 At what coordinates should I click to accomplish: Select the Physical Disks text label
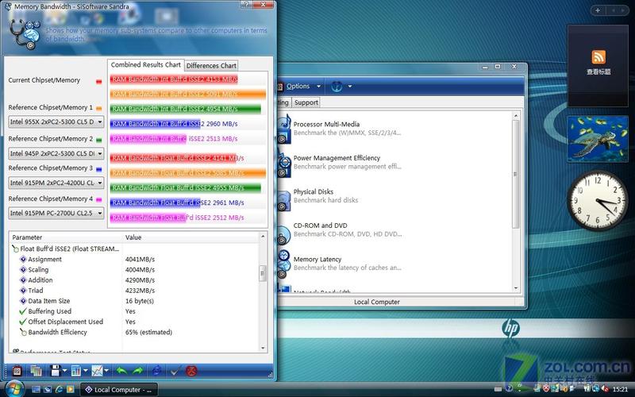[x=314, y=191]
